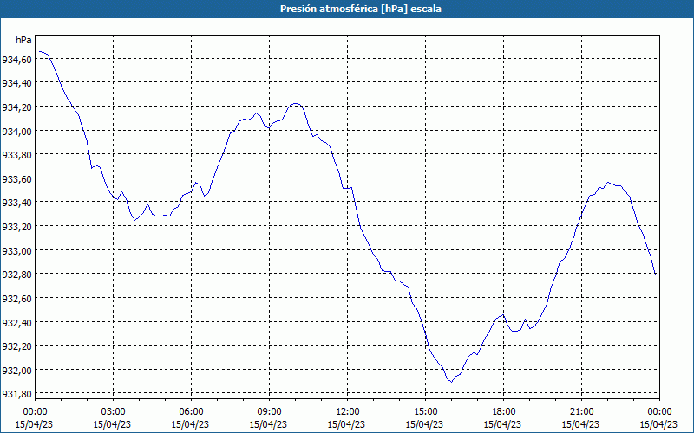The height and width of the screenshot is (433, 694).
Task: Click the 15:00 time axis label
Action: [425, 412]
